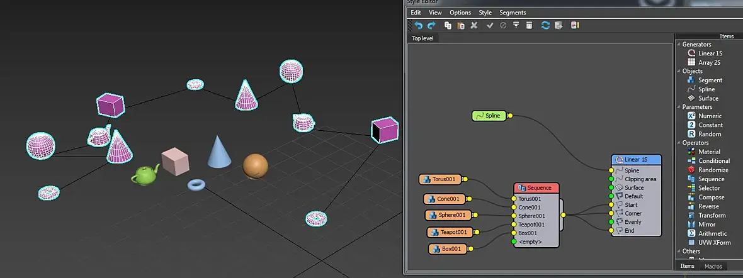This screenshot has width=743, height=278.
Task: Pick the Surface object in Items list
Action: pyautogui.click(x=703, y=99)
